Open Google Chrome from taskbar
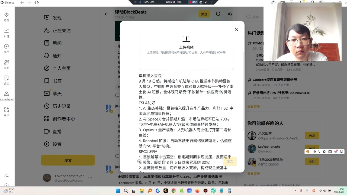The width and height of the screenshot is (347, 195). click(x=173, y=191)
